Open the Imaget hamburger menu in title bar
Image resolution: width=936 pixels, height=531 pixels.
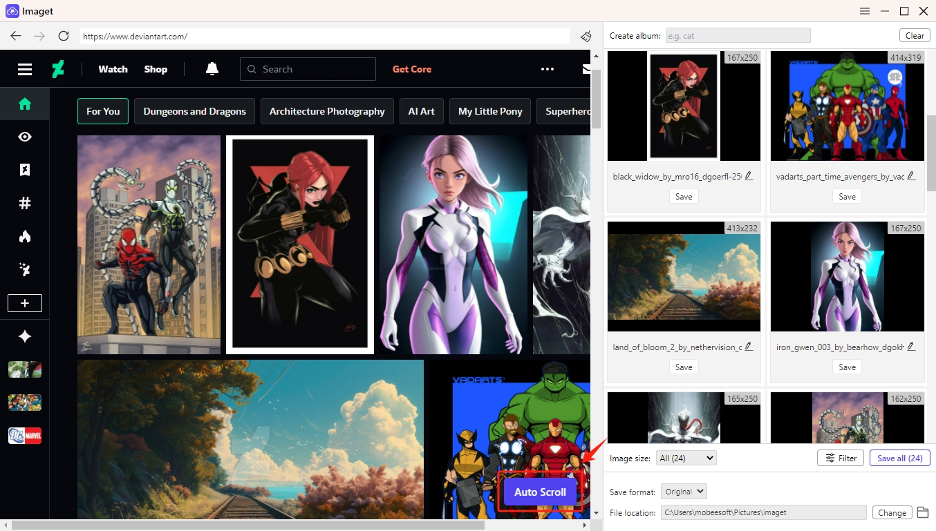[x=865, y=11]
